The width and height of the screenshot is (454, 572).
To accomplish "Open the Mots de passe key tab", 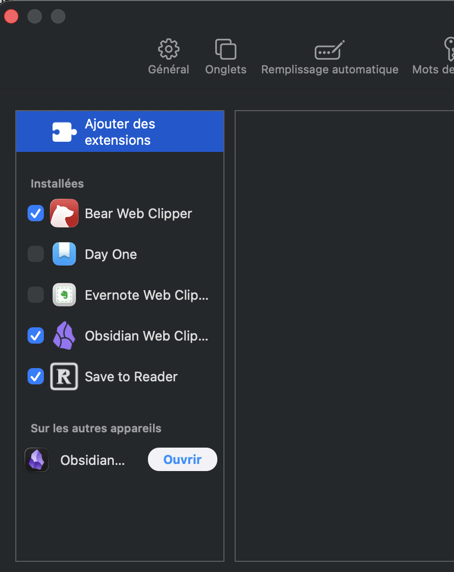I will click(x=439, y=57).
